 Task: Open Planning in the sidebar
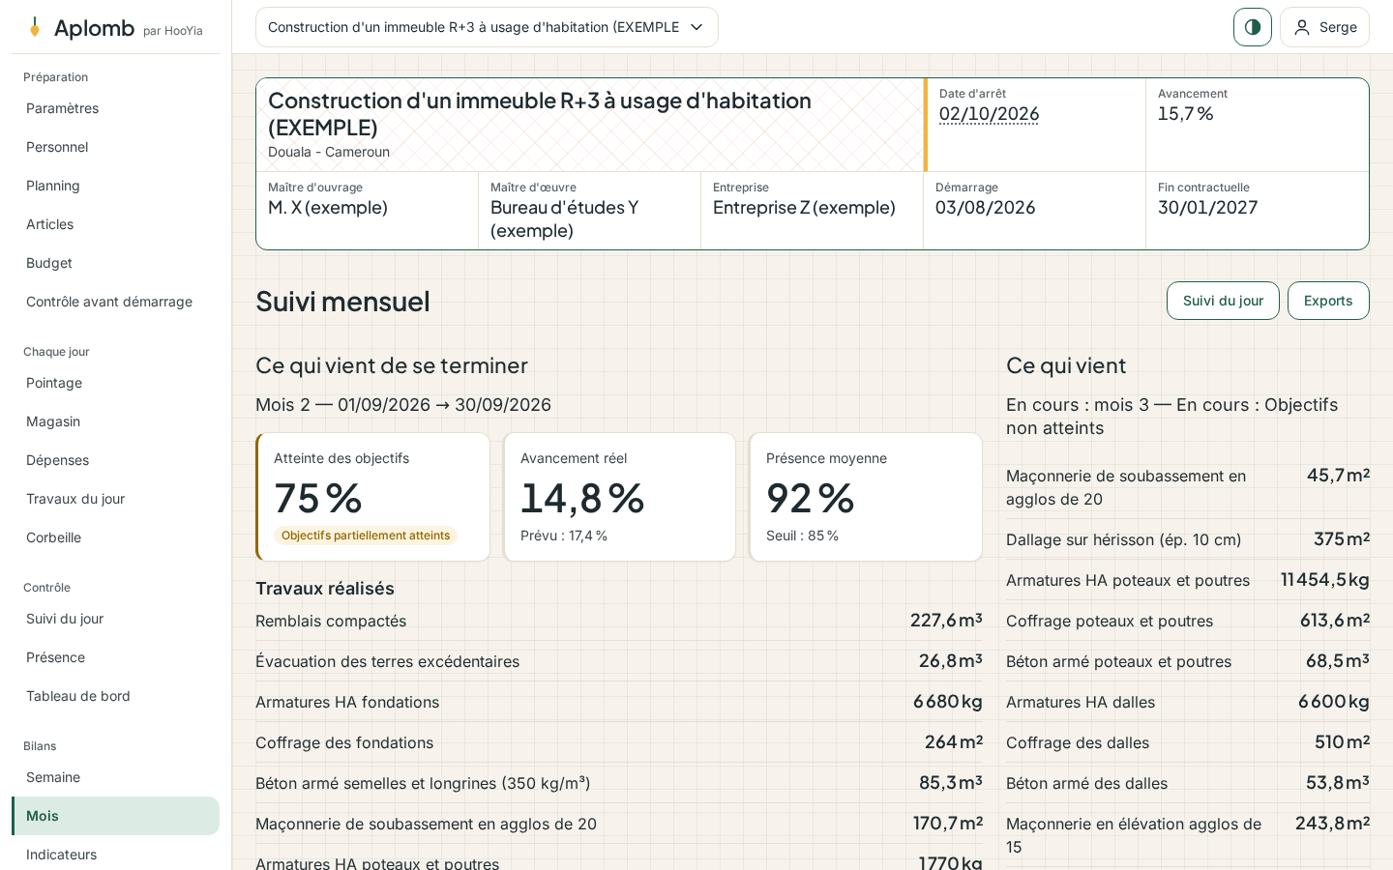click(115, 186)
